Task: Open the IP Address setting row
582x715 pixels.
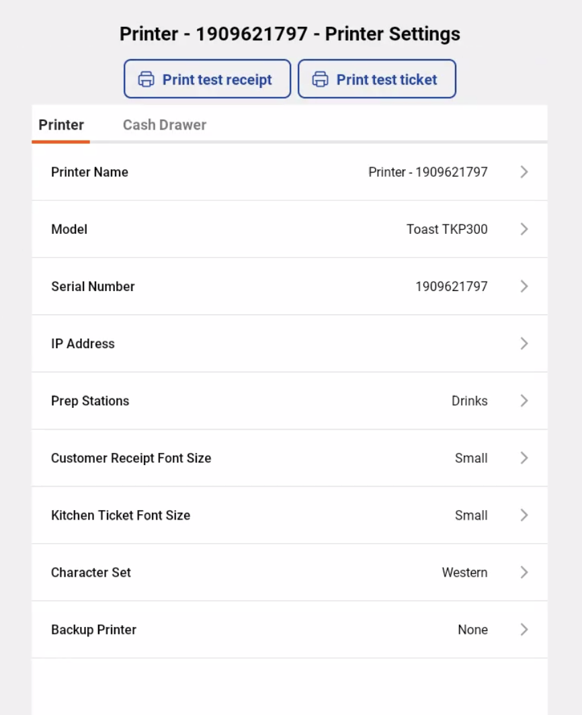Action: (x=289, y=343)
